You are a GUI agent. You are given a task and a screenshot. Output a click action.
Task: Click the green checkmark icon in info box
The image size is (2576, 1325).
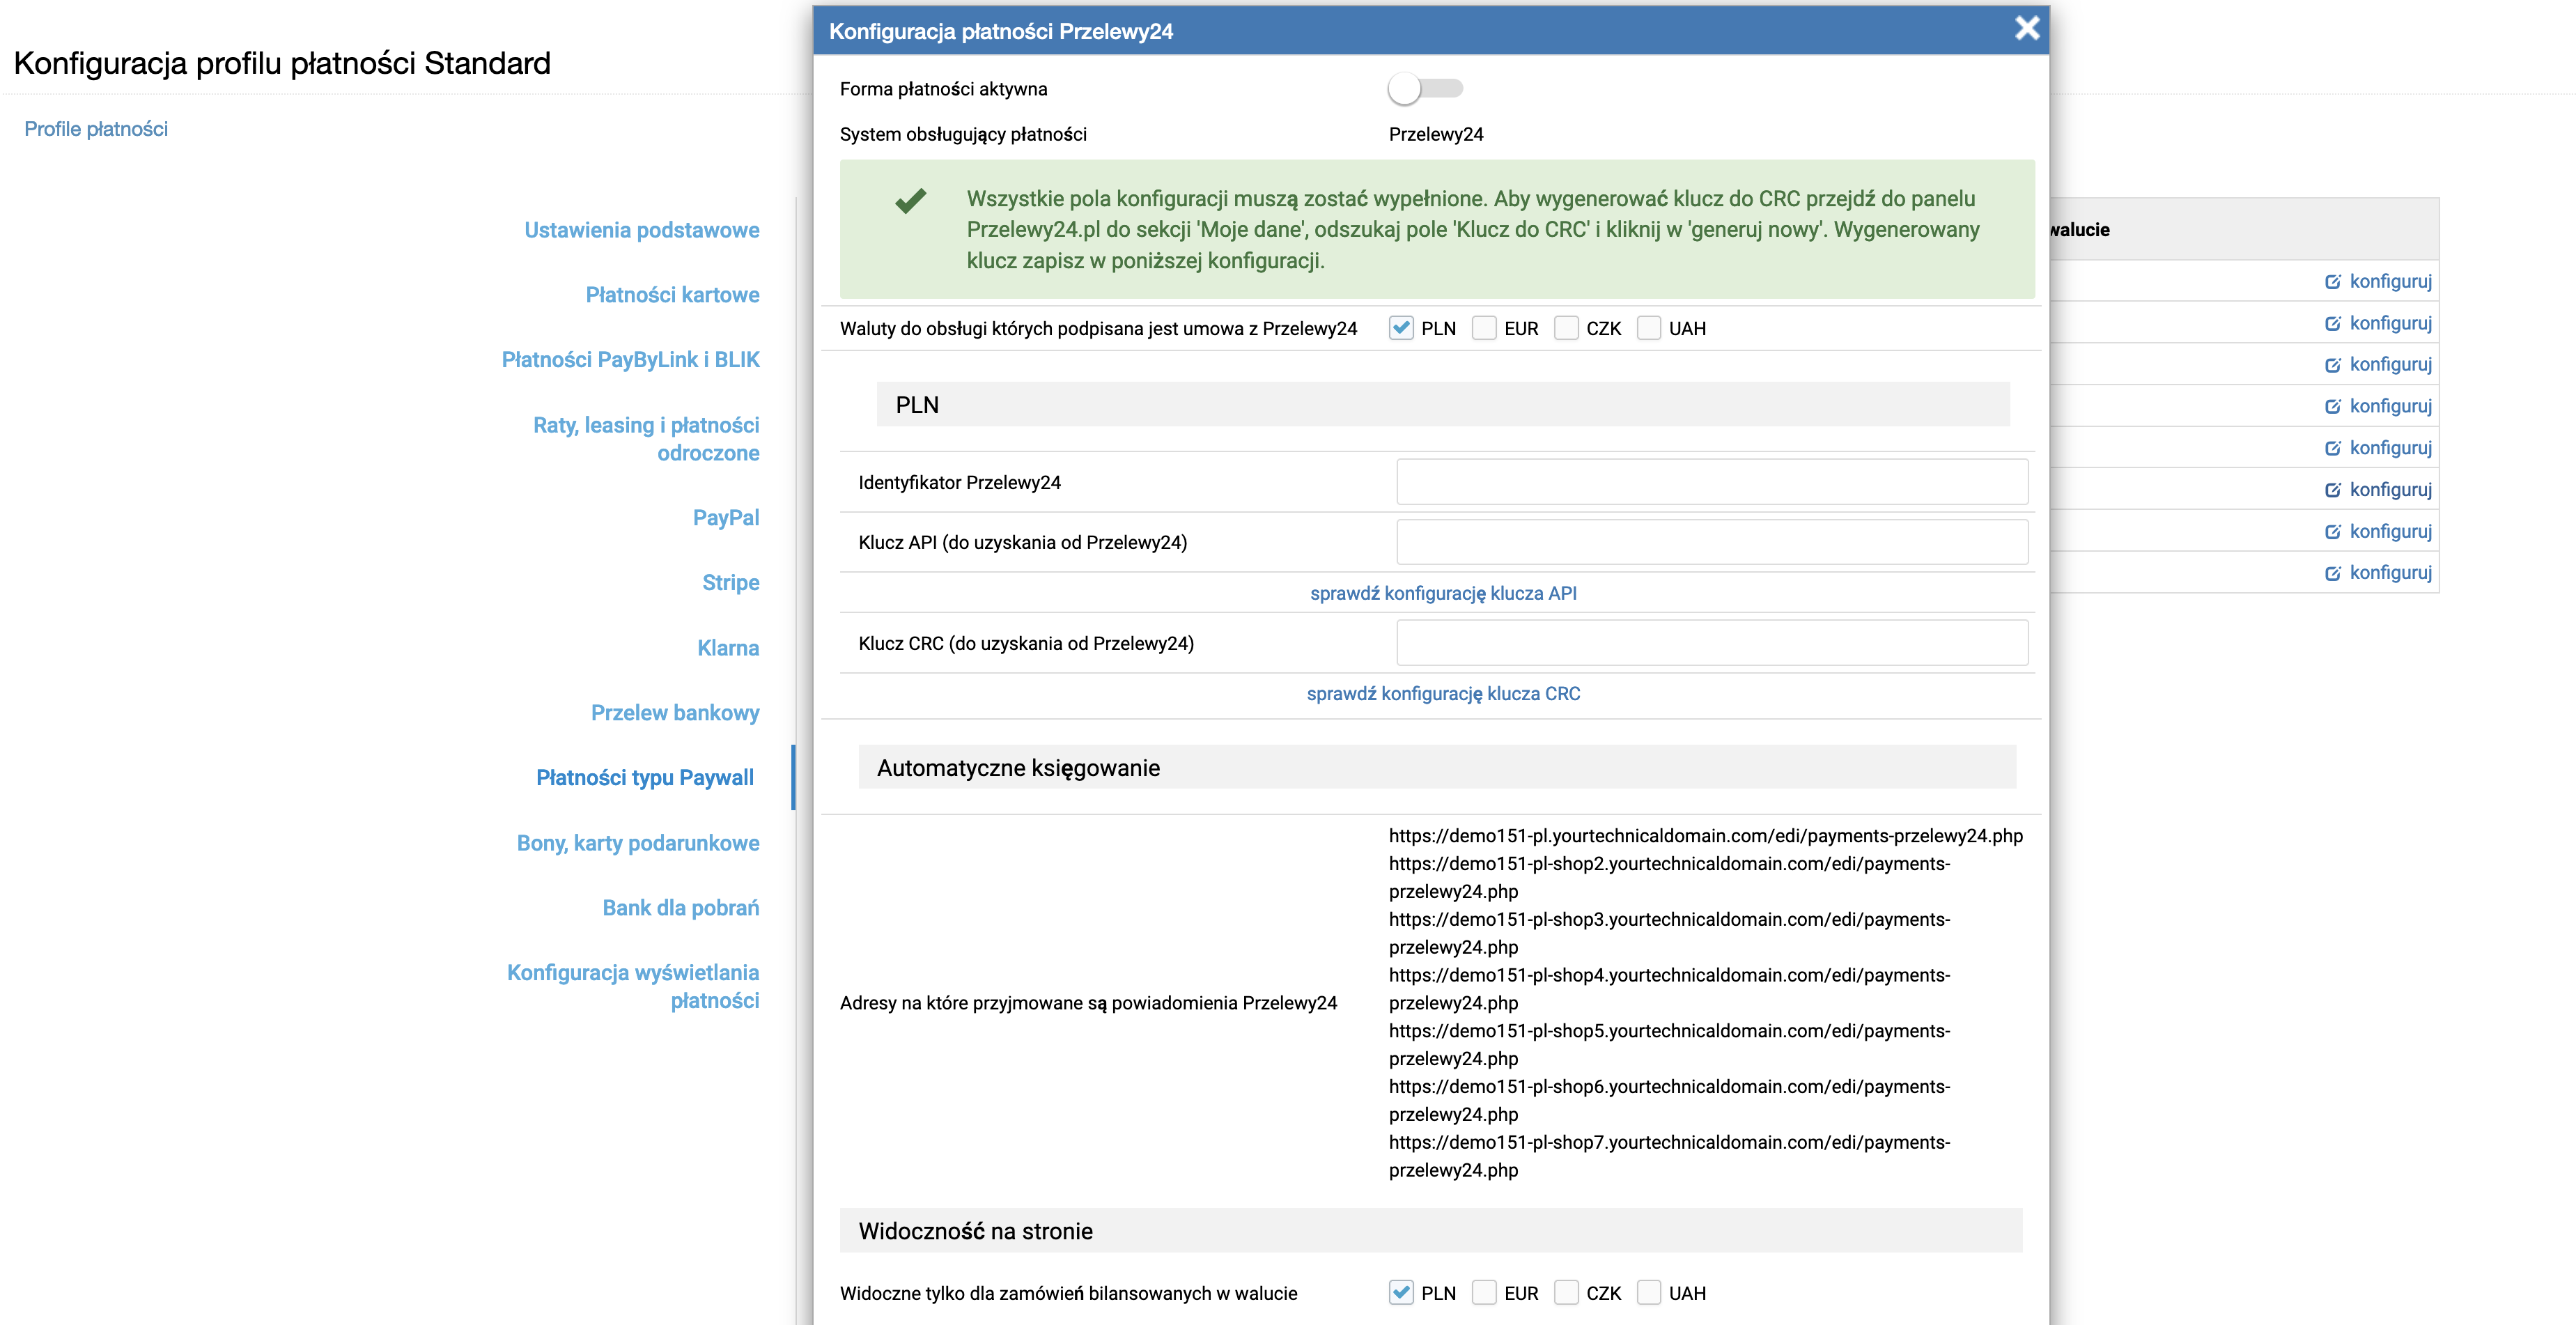tap(910, 201)
